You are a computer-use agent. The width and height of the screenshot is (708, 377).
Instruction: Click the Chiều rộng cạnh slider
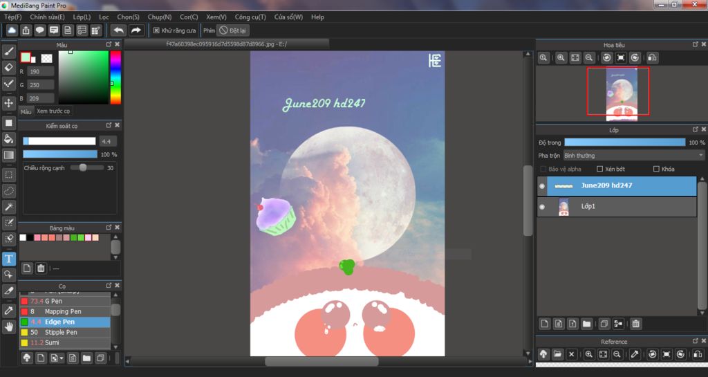pos(87,167)
